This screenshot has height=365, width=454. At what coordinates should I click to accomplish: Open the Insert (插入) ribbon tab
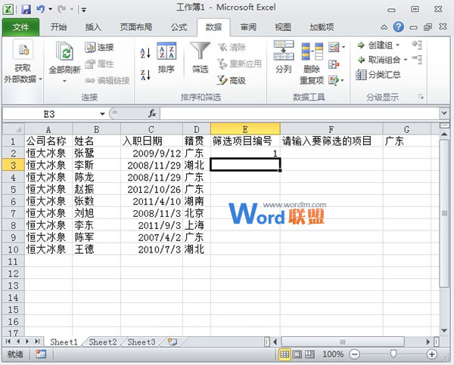[x=93, y=26]
